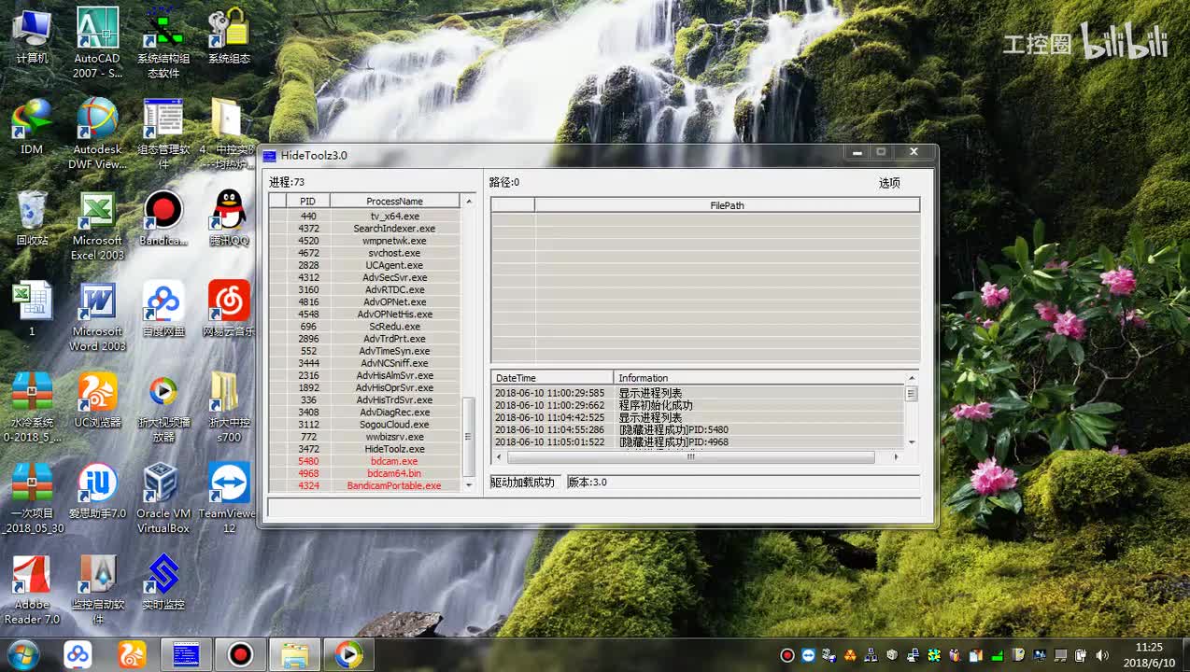Select the tv_x64.exe process row

[365, 217]
